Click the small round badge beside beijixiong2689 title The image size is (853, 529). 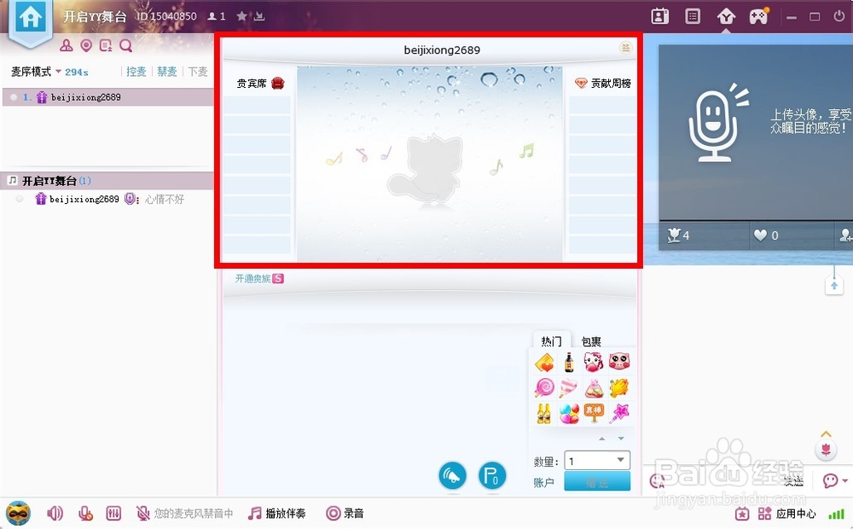625,48
